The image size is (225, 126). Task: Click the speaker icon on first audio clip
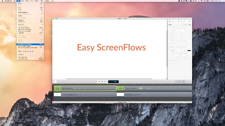(57, 88)
